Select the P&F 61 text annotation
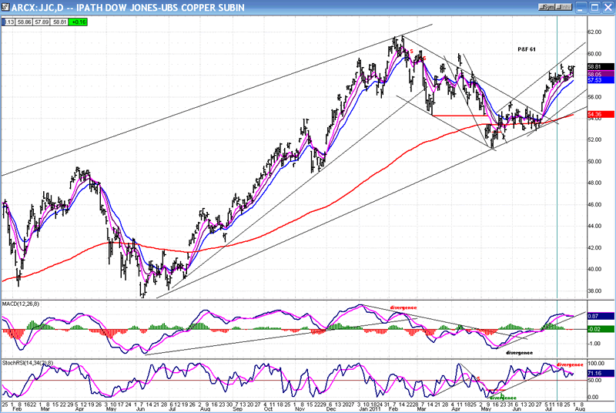This screenshot has width=616, height=413. (x=527, y=49)
